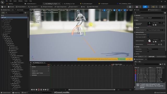
Task: Open the LOD Auto menu
Action: (x=62, y=10)
